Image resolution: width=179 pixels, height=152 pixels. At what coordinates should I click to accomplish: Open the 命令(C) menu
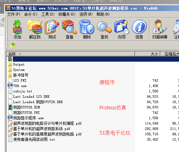(31, 14)
